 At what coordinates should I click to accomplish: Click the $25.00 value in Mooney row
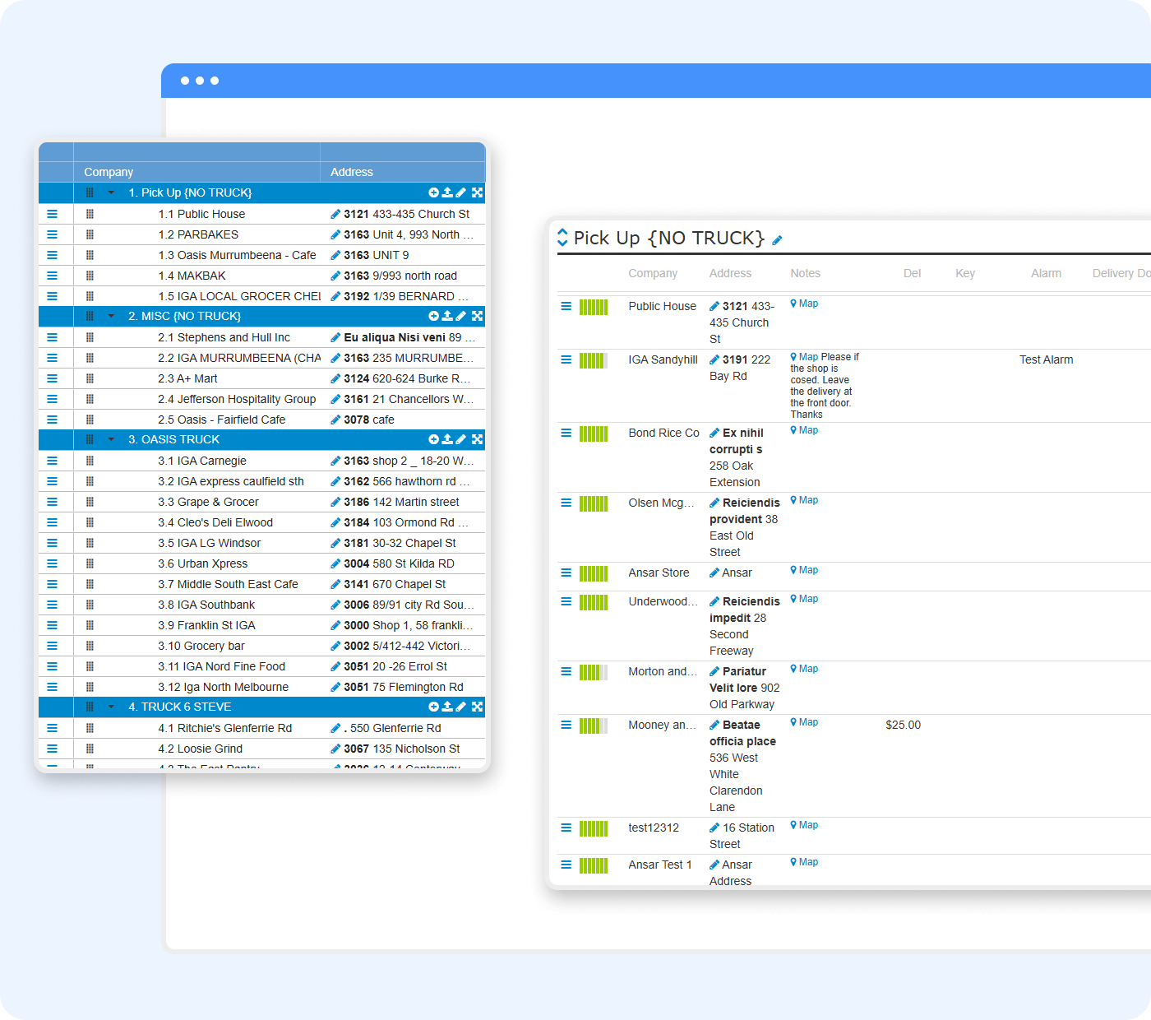tap(903, 725)
